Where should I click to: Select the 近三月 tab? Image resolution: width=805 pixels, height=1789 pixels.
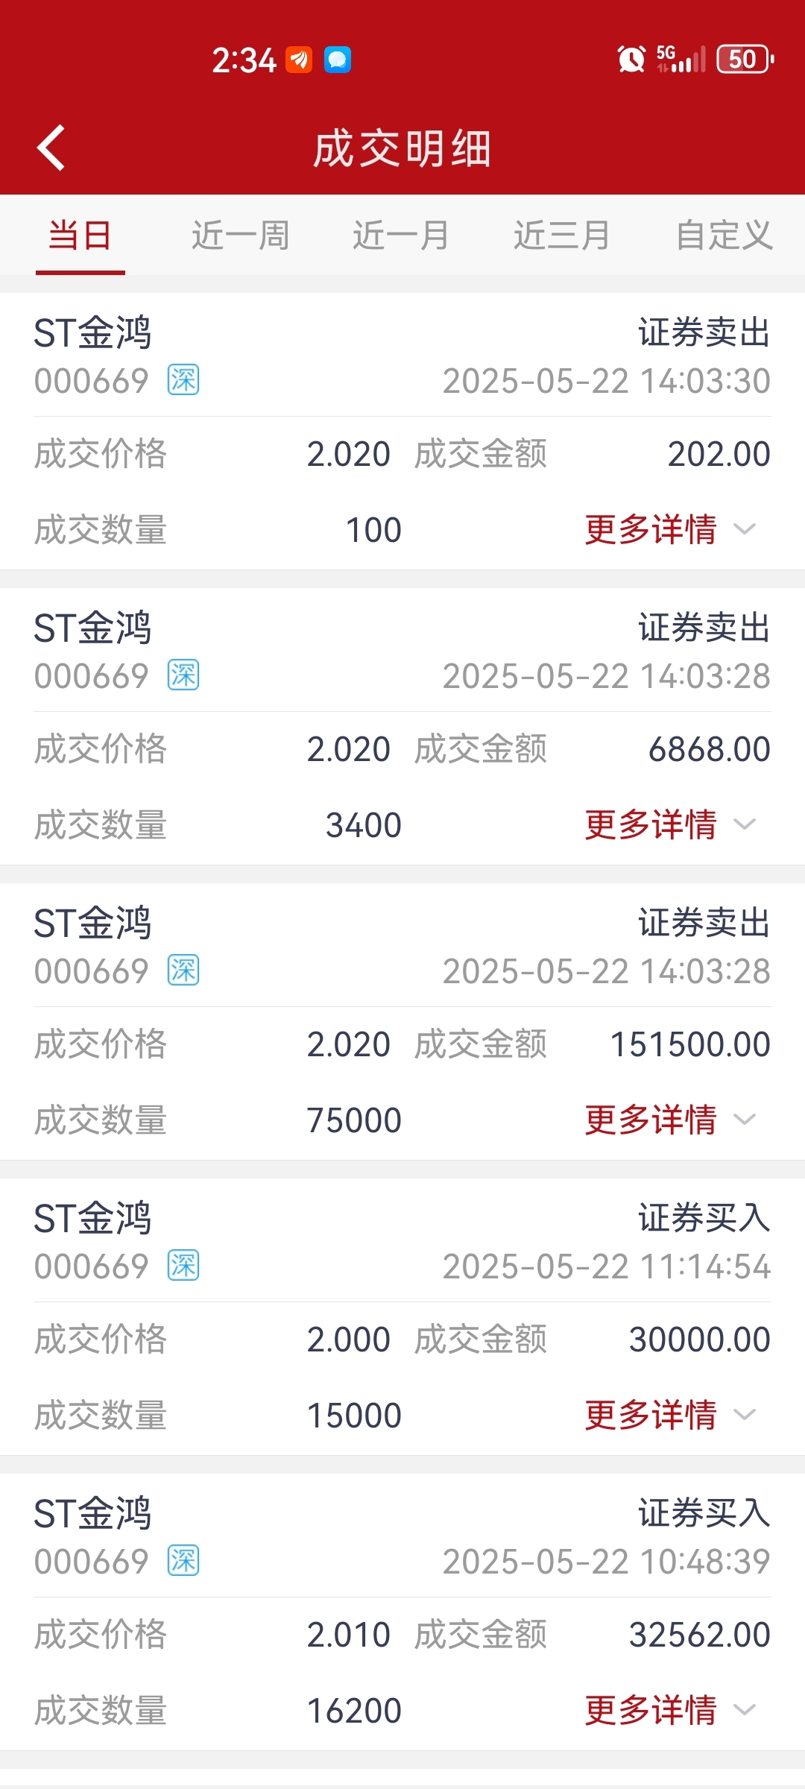[563, 236]
